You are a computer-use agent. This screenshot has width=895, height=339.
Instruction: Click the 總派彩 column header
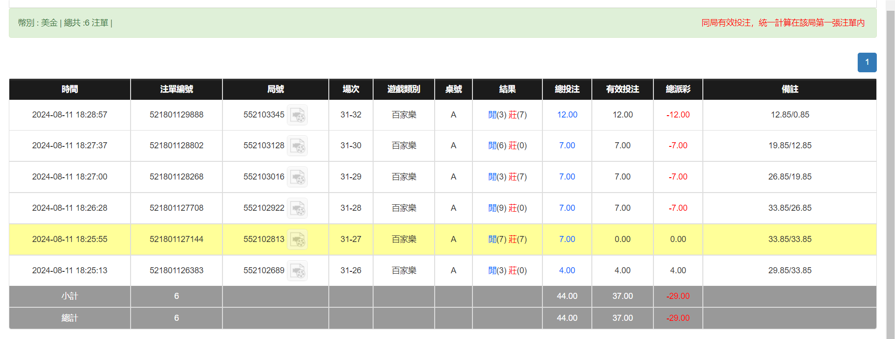(678, 89)
